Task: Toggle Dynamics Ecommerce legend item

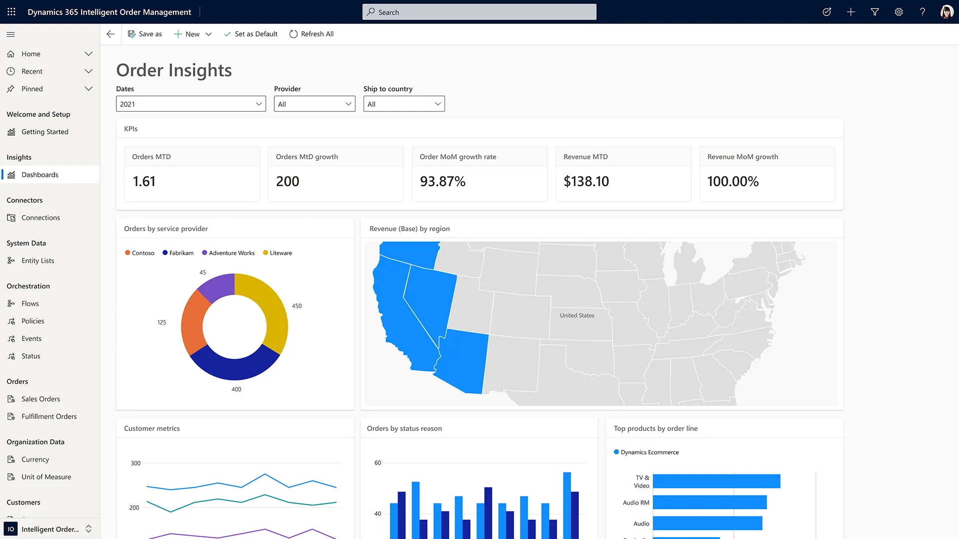Action: pos(646,452)
